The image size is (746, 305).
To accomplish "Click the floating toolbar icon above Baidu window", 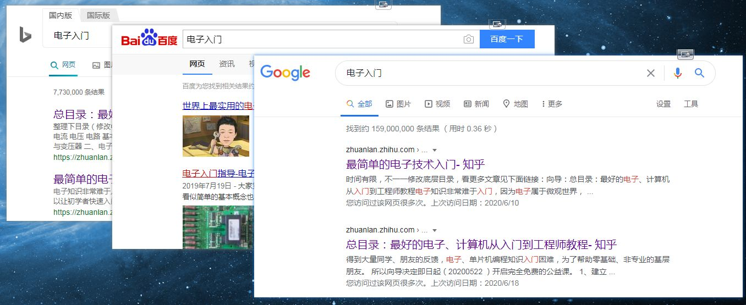I will [497, 24].
